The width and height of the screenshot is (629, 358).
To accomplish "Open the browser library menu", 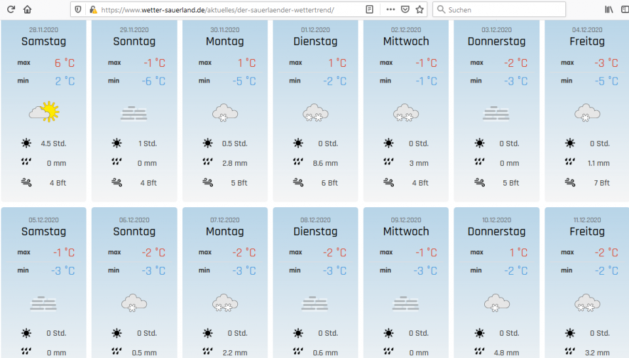I will tap(609, 10).
